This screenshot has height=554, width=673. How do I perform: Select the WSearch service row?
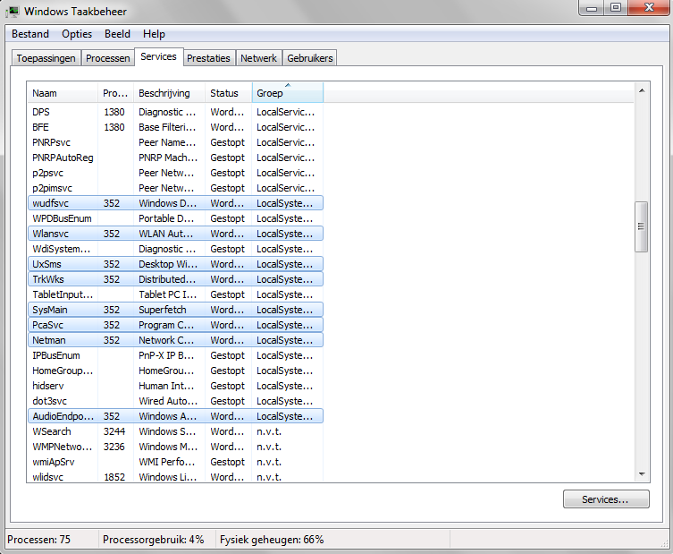[175, 431]
